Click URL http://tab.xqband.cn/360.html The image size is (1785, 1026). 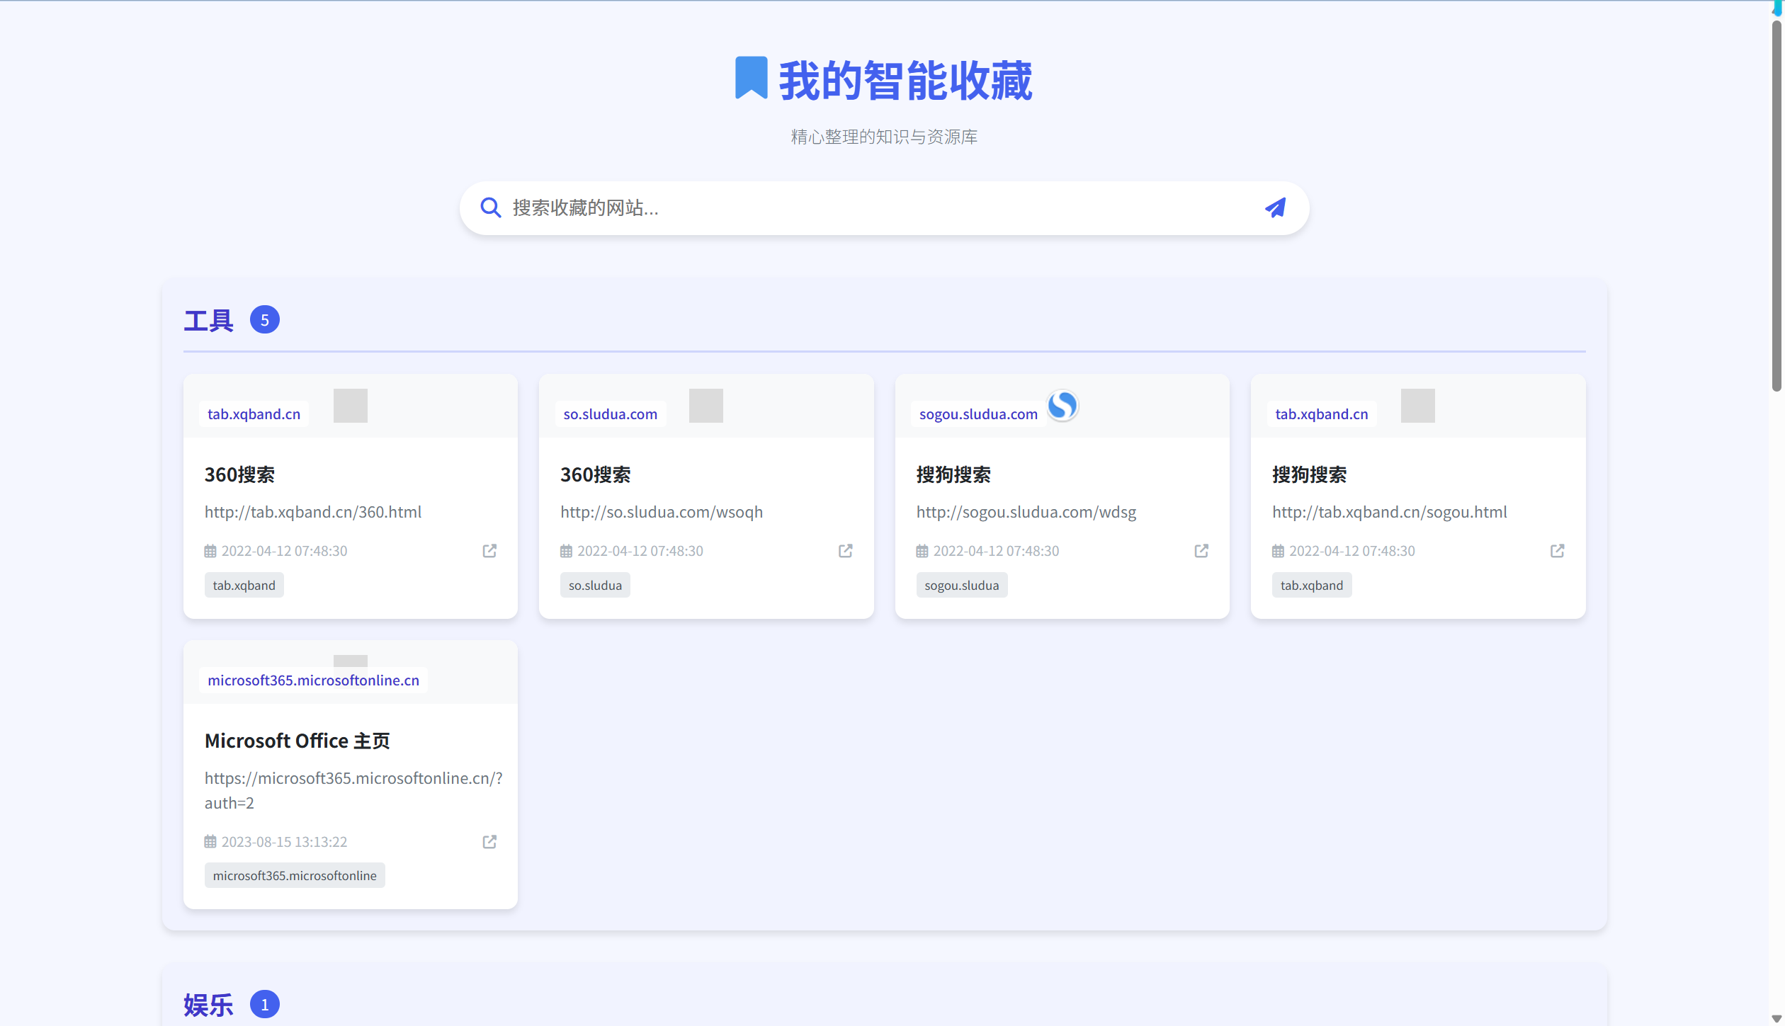point(313,512)
